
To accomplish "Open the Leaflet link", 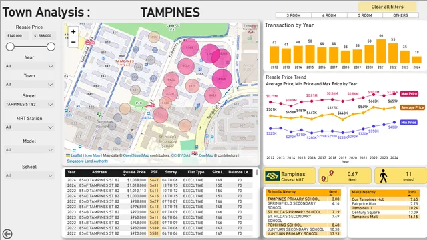I will pos(76,155).
